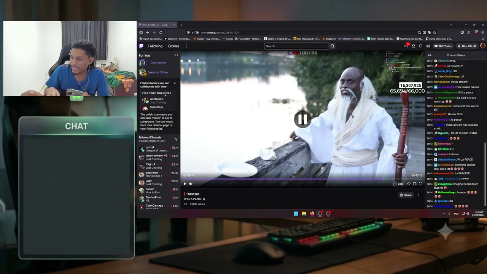487x274 pixels.
Task: Click the Gift Turbo button
Action: (443, 46)
